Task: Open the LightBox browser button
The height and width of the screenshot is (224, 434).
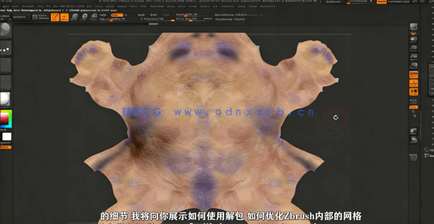Action: pos(21,17)
